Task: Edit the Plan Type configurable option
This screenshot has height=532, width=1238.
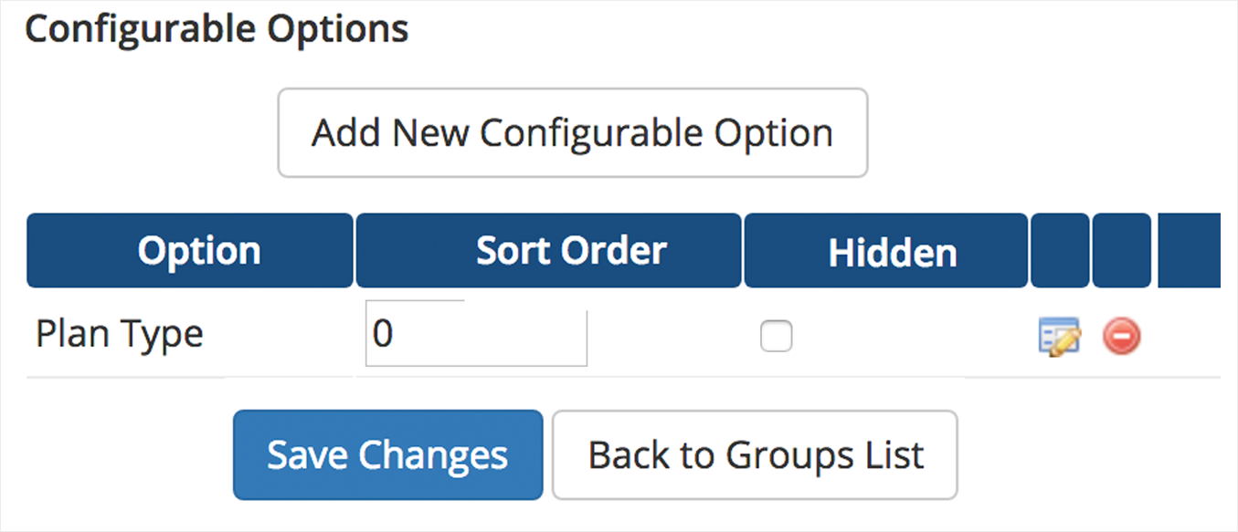Action: [1060, 338]
